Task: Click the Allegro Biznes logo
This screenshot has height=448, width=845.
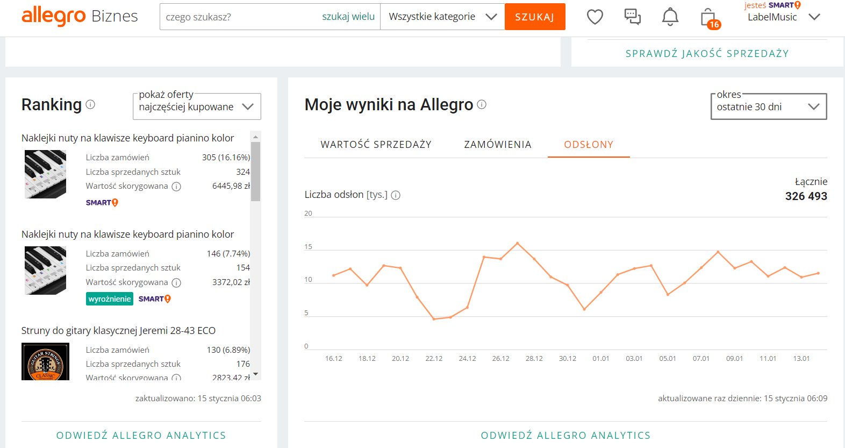Action: (80, 17)
